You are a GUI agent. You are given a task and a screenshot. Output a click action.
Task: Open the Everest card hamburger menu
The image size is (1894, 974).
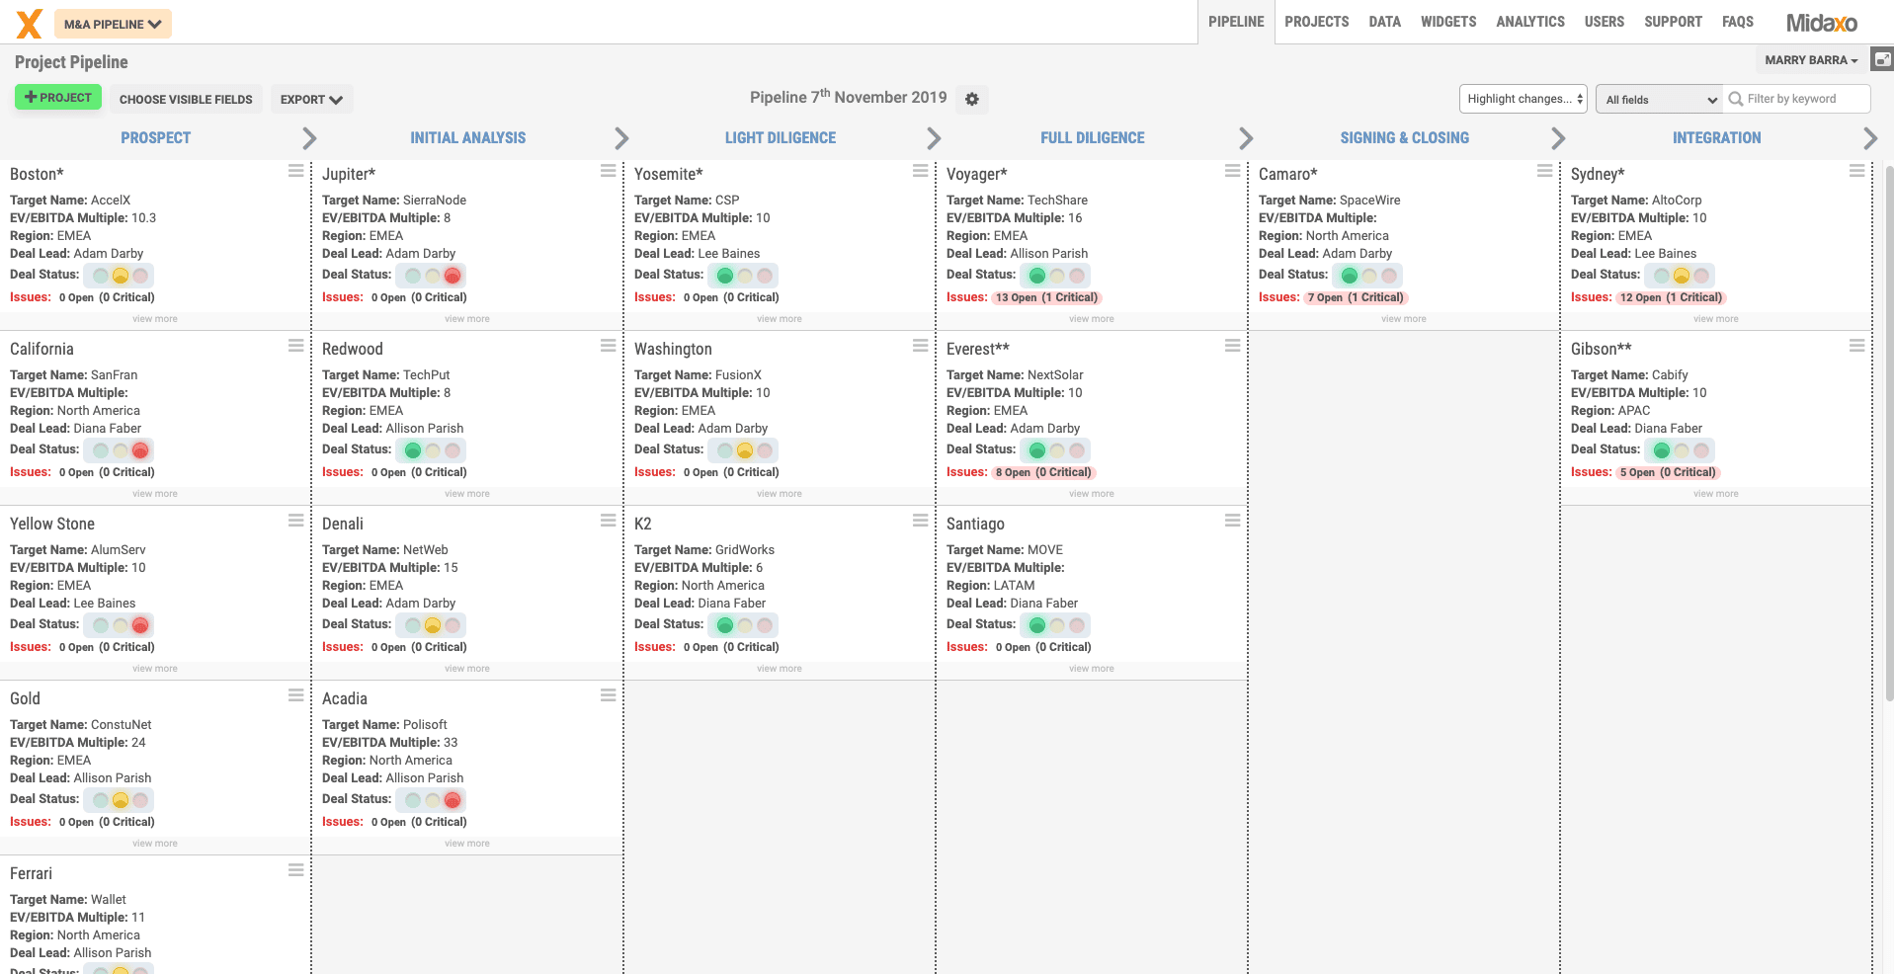(1232, 346)
